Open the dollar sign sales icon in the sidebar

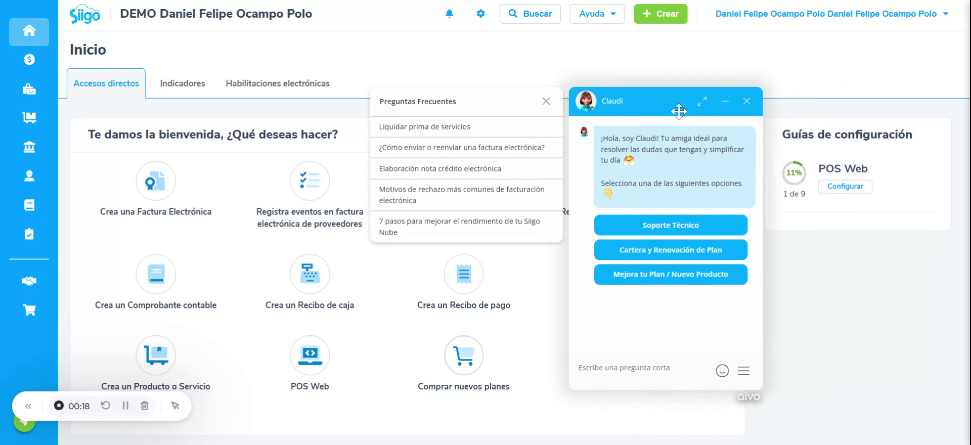[29, 60]
